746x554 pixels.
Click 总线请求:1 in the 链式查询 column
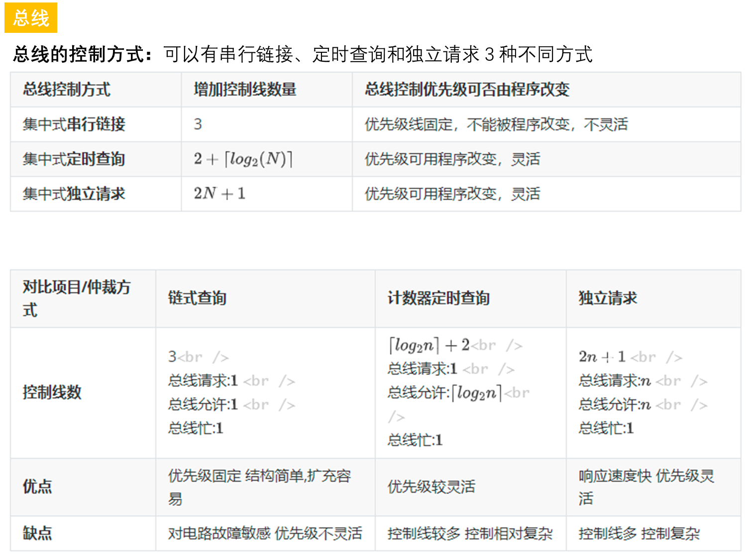203,381
